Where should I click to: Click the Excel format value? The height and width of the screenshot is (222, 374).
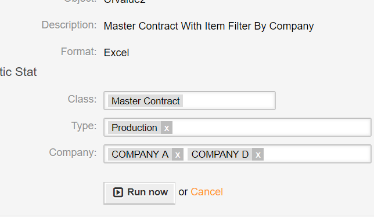point(116,53)
